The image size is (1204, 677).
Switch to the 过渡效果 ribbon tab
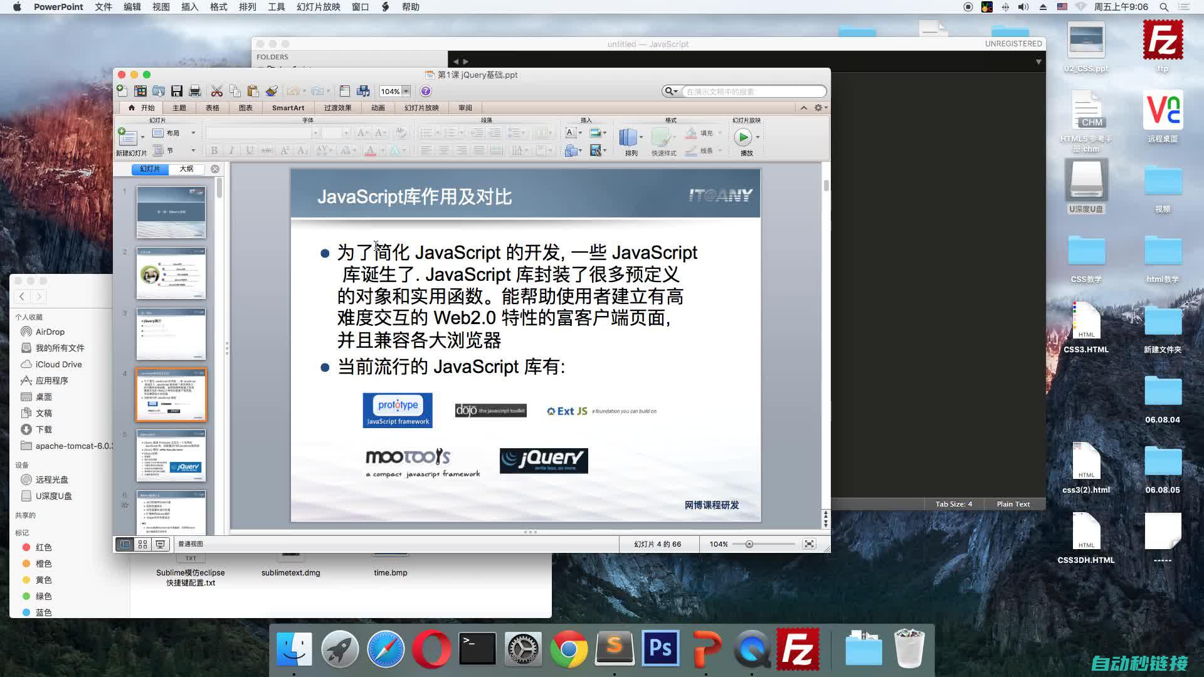[337, 108]
